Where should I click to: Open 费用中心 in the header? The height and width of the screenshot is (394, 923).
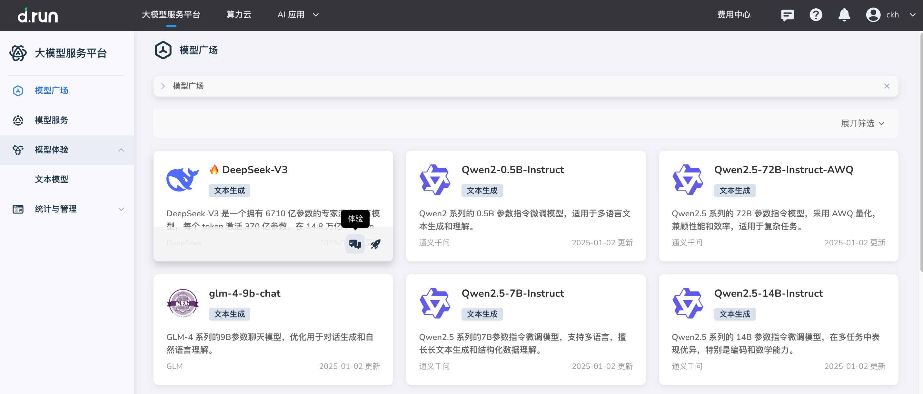click(x=734, y=15)
